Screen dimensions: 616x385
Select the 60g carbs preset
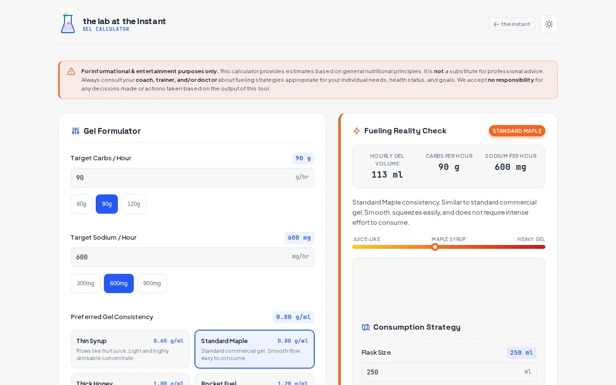81,204
